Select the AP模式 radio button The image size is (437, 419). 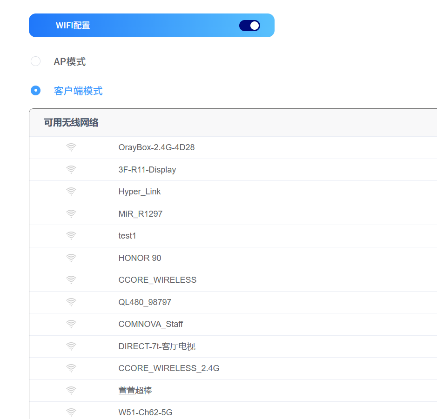[36, 61]
